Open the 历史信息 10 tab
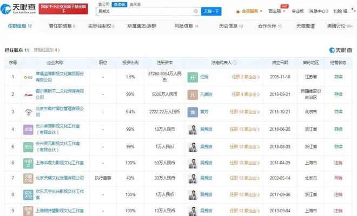Screen dimensions: 357x216 pos(231,26)
